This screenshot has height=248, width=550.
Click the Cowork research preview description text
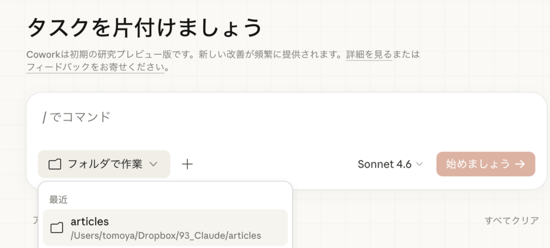[183, 55]
